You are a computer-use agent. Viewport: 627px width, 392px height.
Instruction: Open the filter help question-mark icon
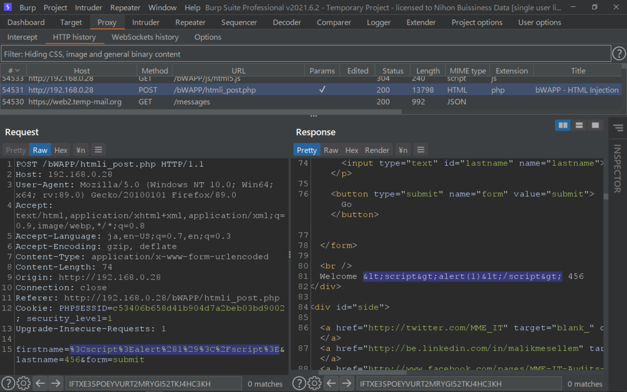click(619, 54)
